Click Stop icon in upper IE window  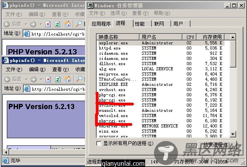click(x=48, y=24)
